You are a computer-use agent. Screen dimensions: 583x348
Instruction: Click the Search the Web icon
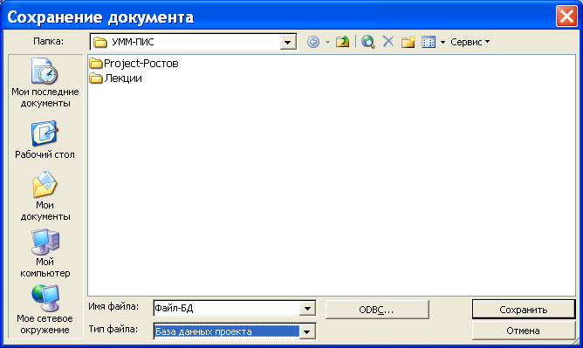[x=367, y=42]
